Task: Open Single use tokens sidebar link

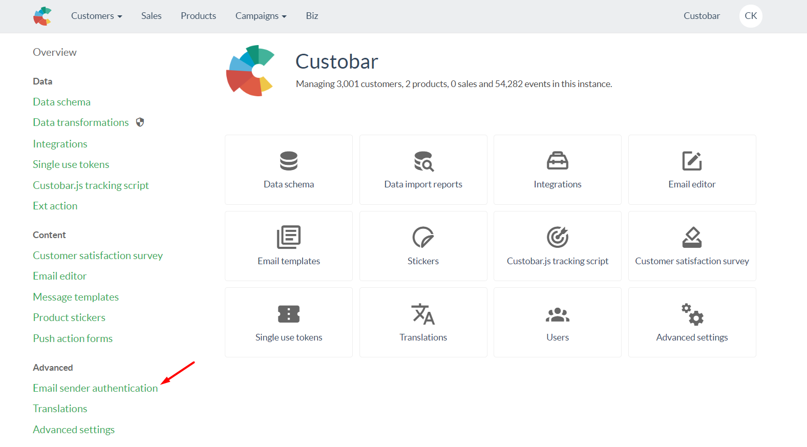Action: (x=71, y=164)
